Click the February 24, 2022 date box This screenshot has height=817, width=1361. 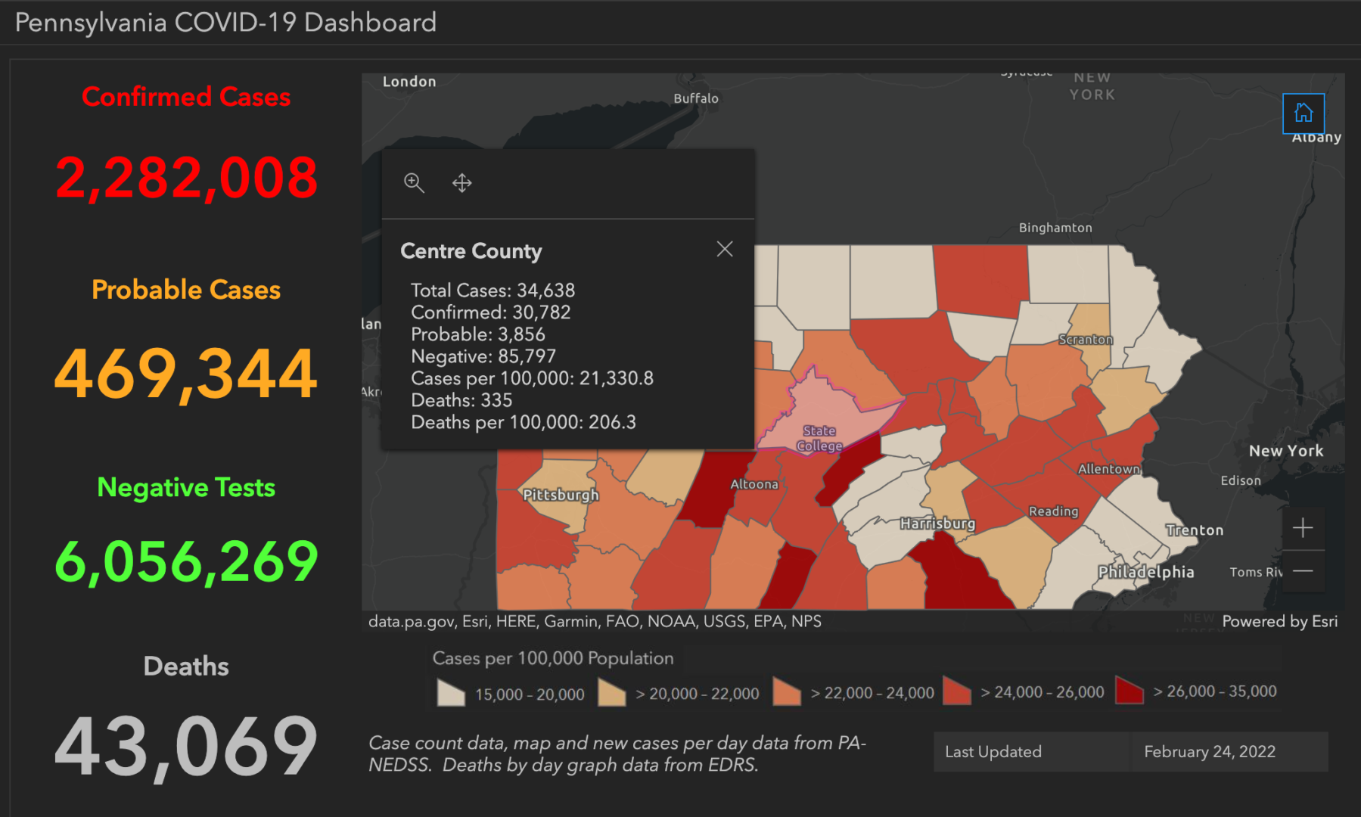point(1229,752)
